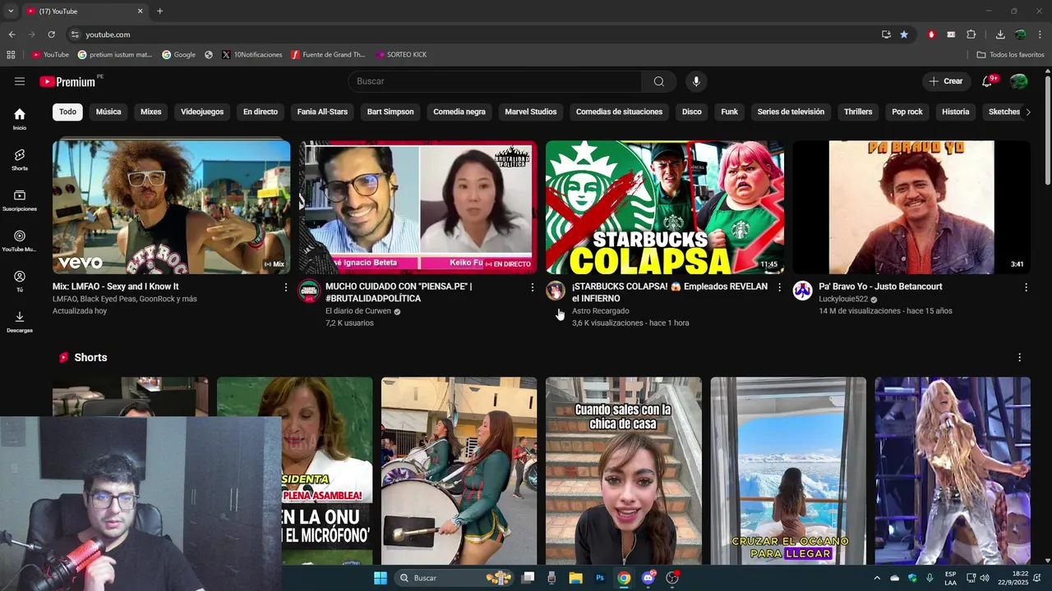
Task: Show hidden system tray icons
Action: (x=876, y=578)
